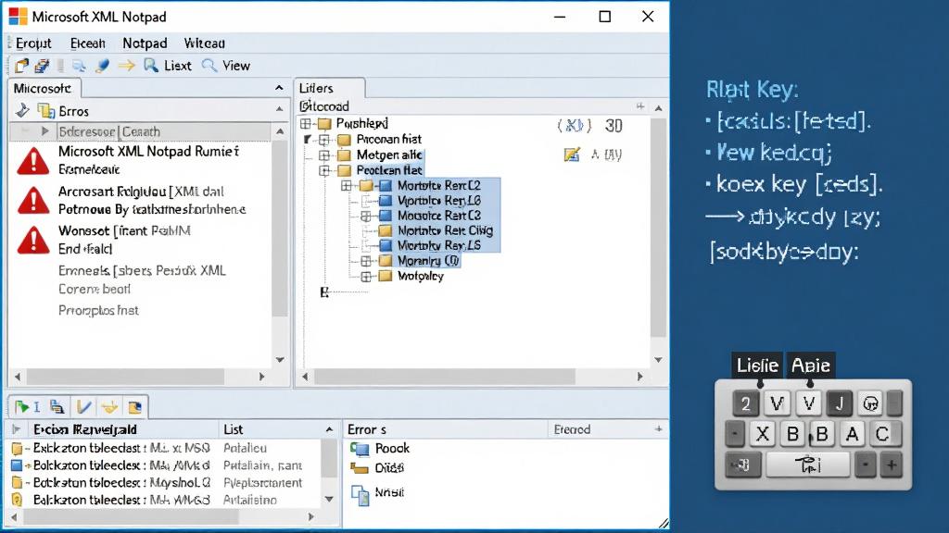The width and height of the screenshot is (949, 533).
Task: Click the orange down-arrow bottom toolbar icon
Action: pyautogui.click(x=109, y=407)
